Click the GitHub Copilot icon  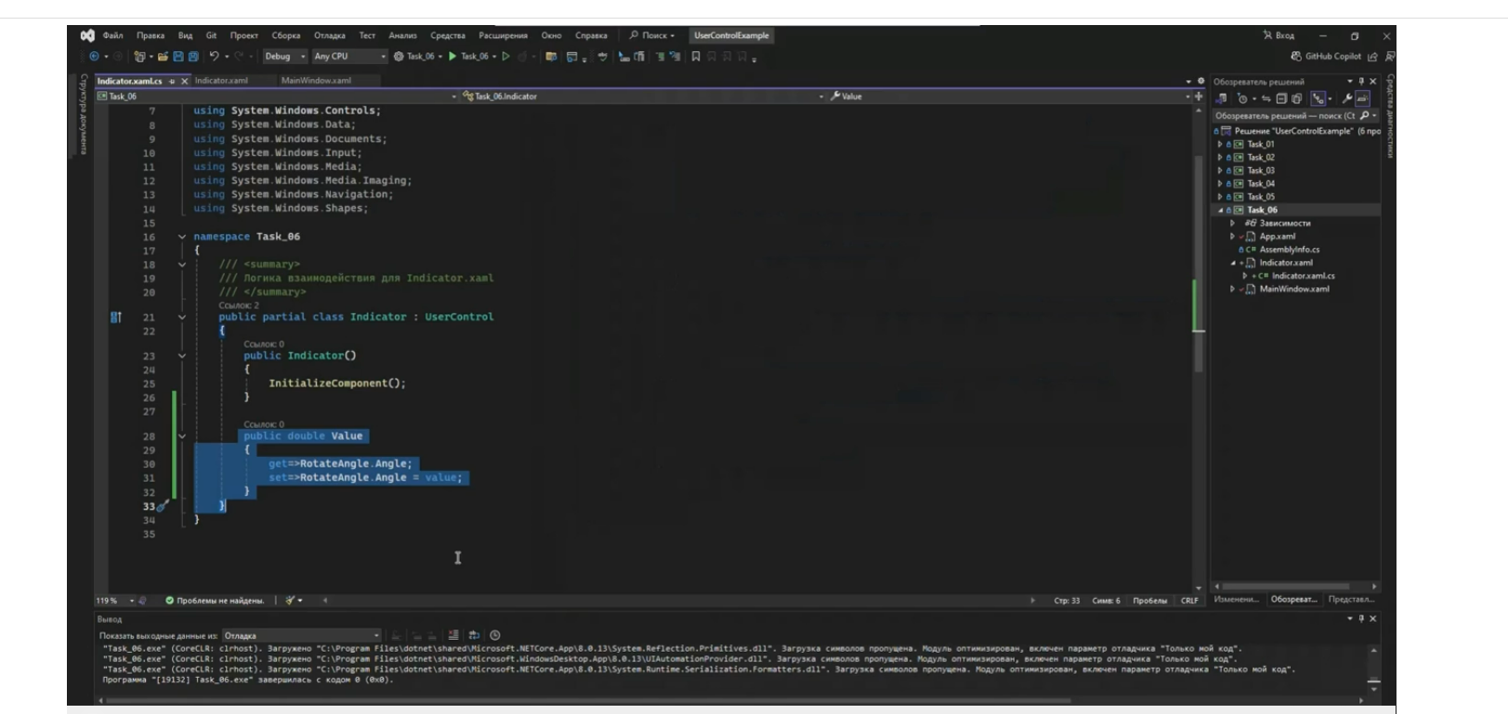(1296, 57)
